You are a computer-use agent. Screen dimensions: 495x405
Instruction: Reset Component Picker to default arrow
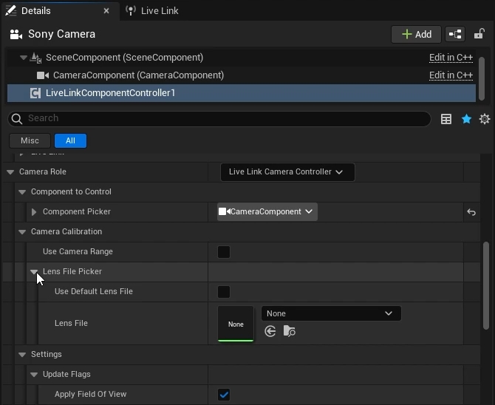[x=471, y=212]
